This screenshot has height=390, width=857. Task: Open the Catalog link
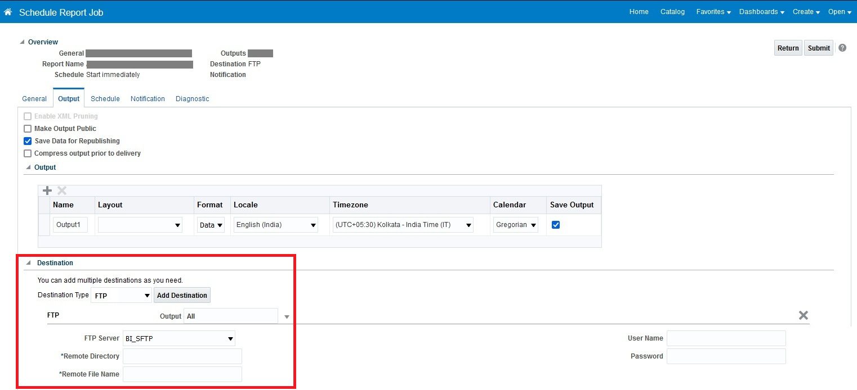click(672, 12)
